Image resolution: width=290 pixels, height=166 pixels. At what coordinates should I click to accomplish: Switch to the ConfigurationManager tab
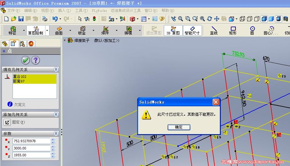click(x=22, y=44)
